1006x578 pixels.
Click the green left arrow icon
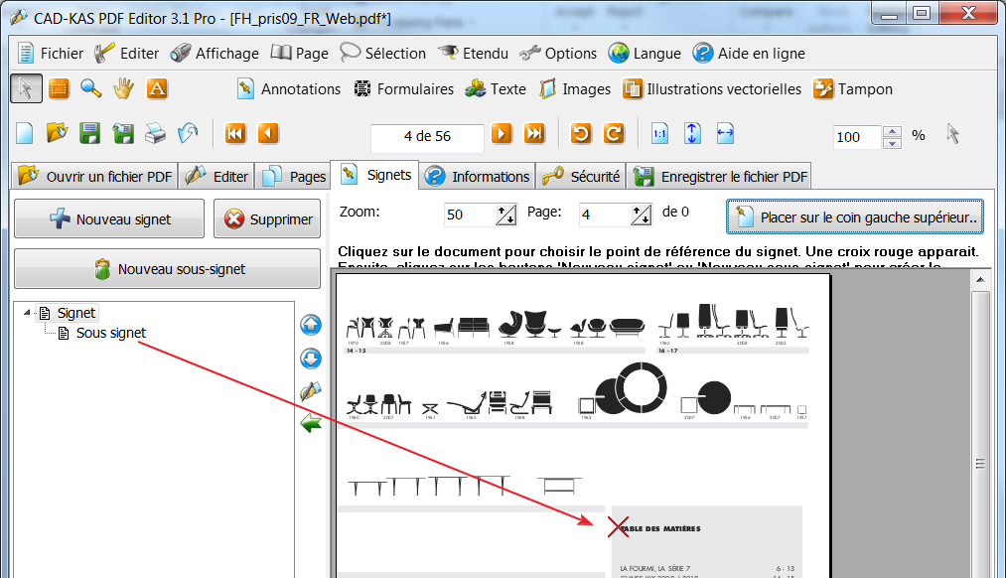(x=311, y=424)
